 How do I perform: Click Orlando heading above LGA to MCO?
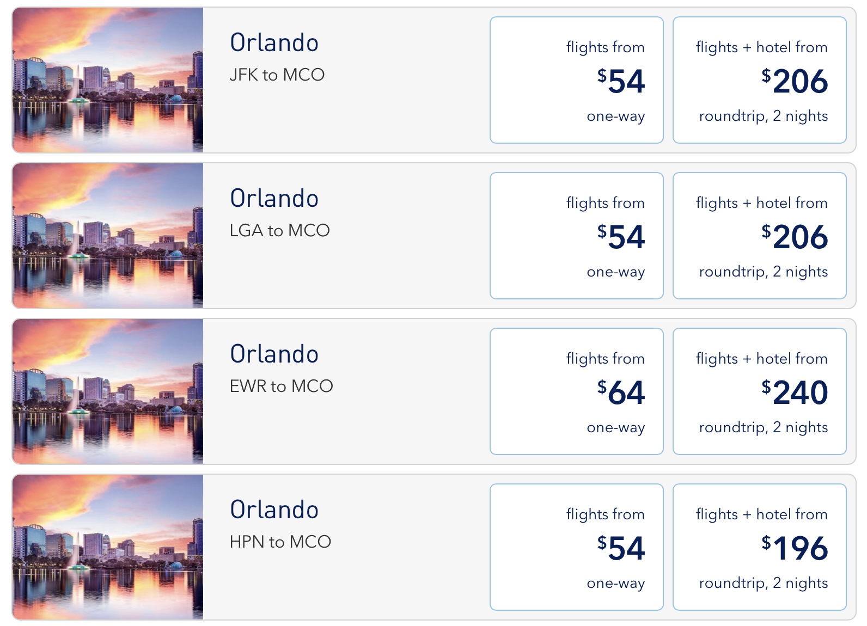[274, 199]
